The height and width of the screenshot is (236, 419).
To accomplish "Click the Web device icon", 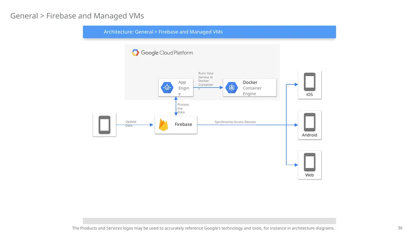I will [x=309, y=162].
